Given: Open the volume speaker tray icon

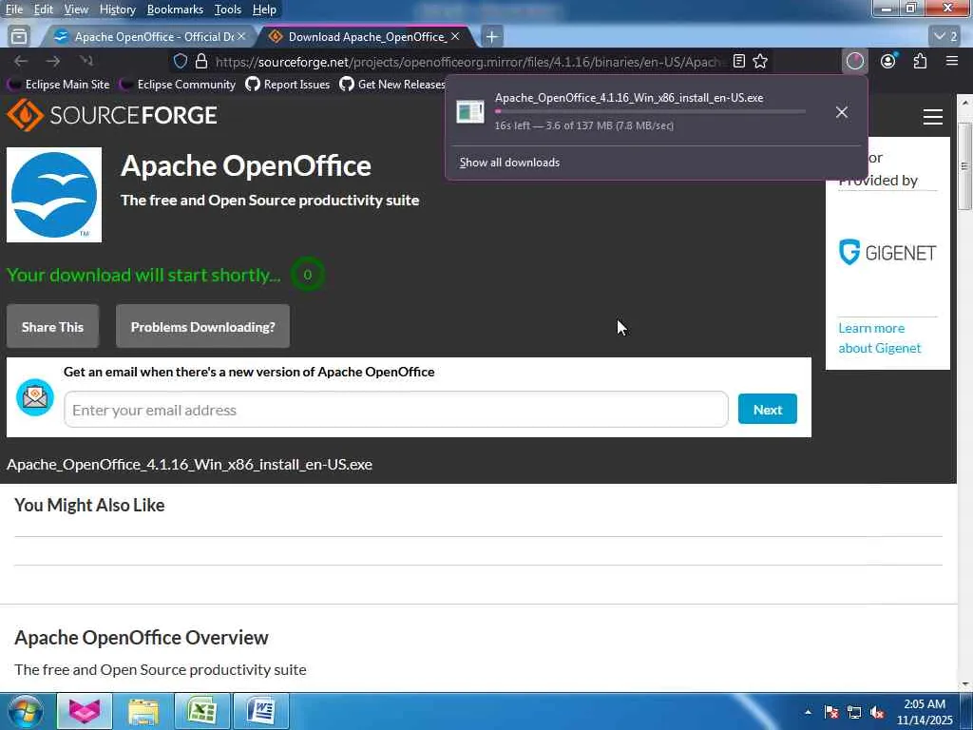Looking at the screenshot, I should tap(877, 712).
